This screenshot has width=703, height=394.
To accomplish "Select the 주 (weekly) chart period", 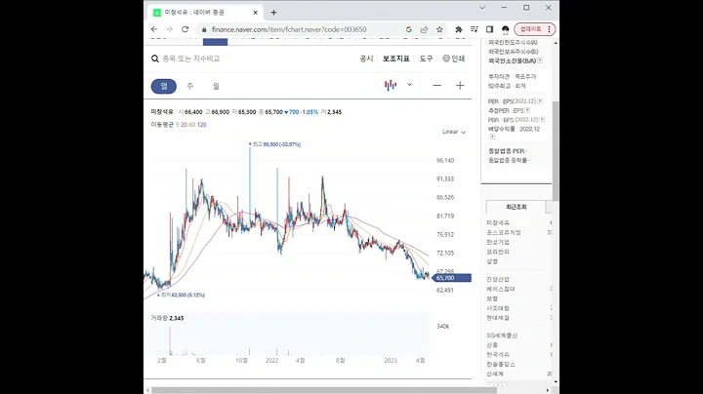I will click(x=190, y=86).
